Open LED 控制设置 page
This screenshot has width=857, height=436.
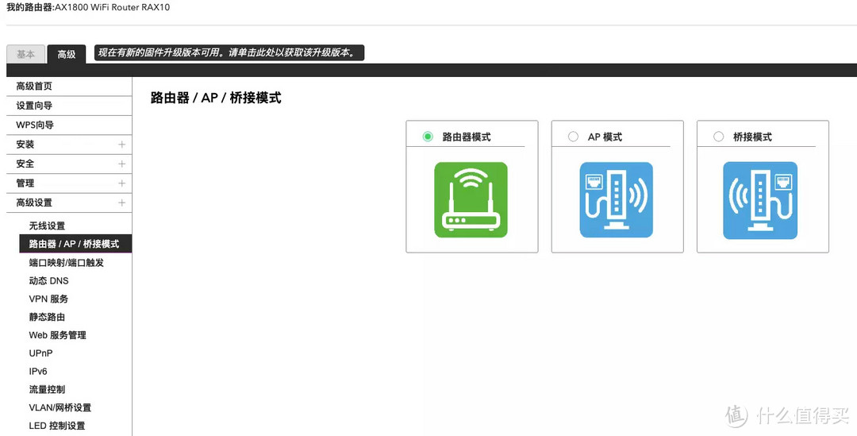click(57, 426)
